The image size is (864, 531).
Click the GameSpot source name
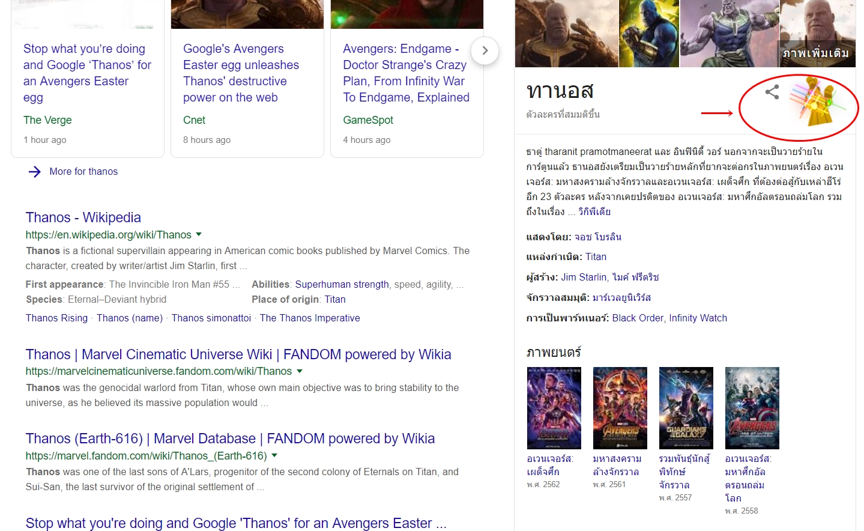click(x=368, y=120)
